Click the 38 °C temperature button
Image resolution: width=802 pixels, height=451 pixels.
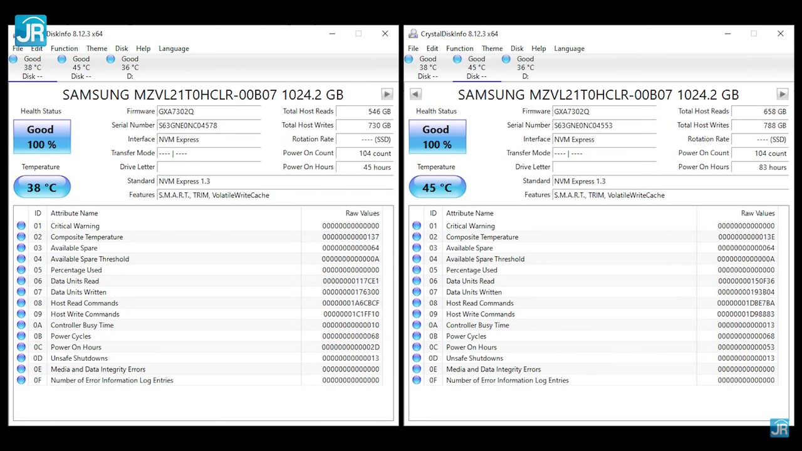(x=41, y=187)
